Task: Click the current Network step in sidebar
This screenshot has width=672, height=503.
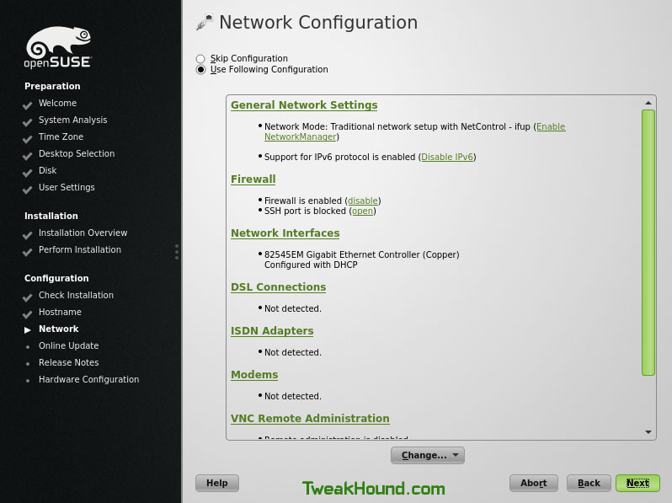Action: 59,329
